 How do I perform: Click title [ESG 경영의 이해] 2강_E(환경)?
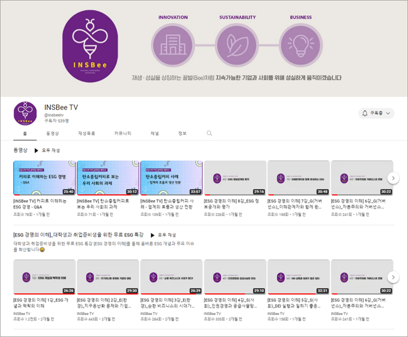[x=104, y=303]
